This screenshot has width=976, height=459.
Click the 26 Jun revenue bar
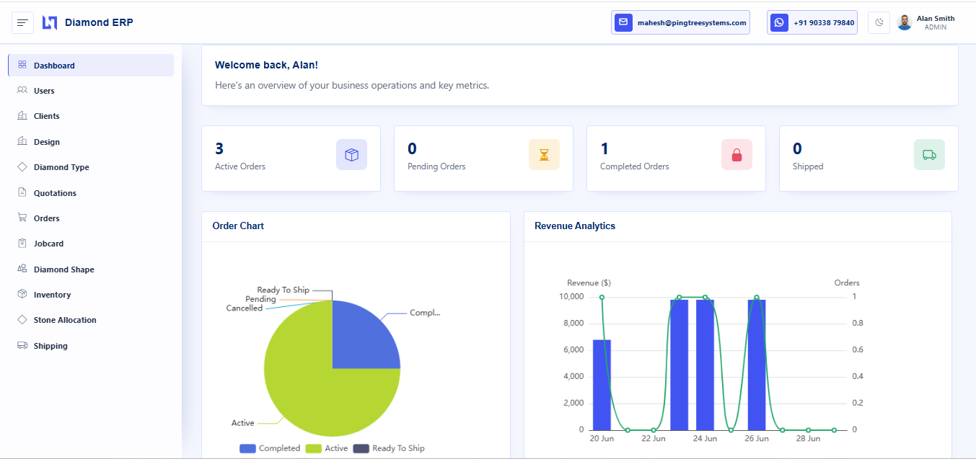point(757,365)
